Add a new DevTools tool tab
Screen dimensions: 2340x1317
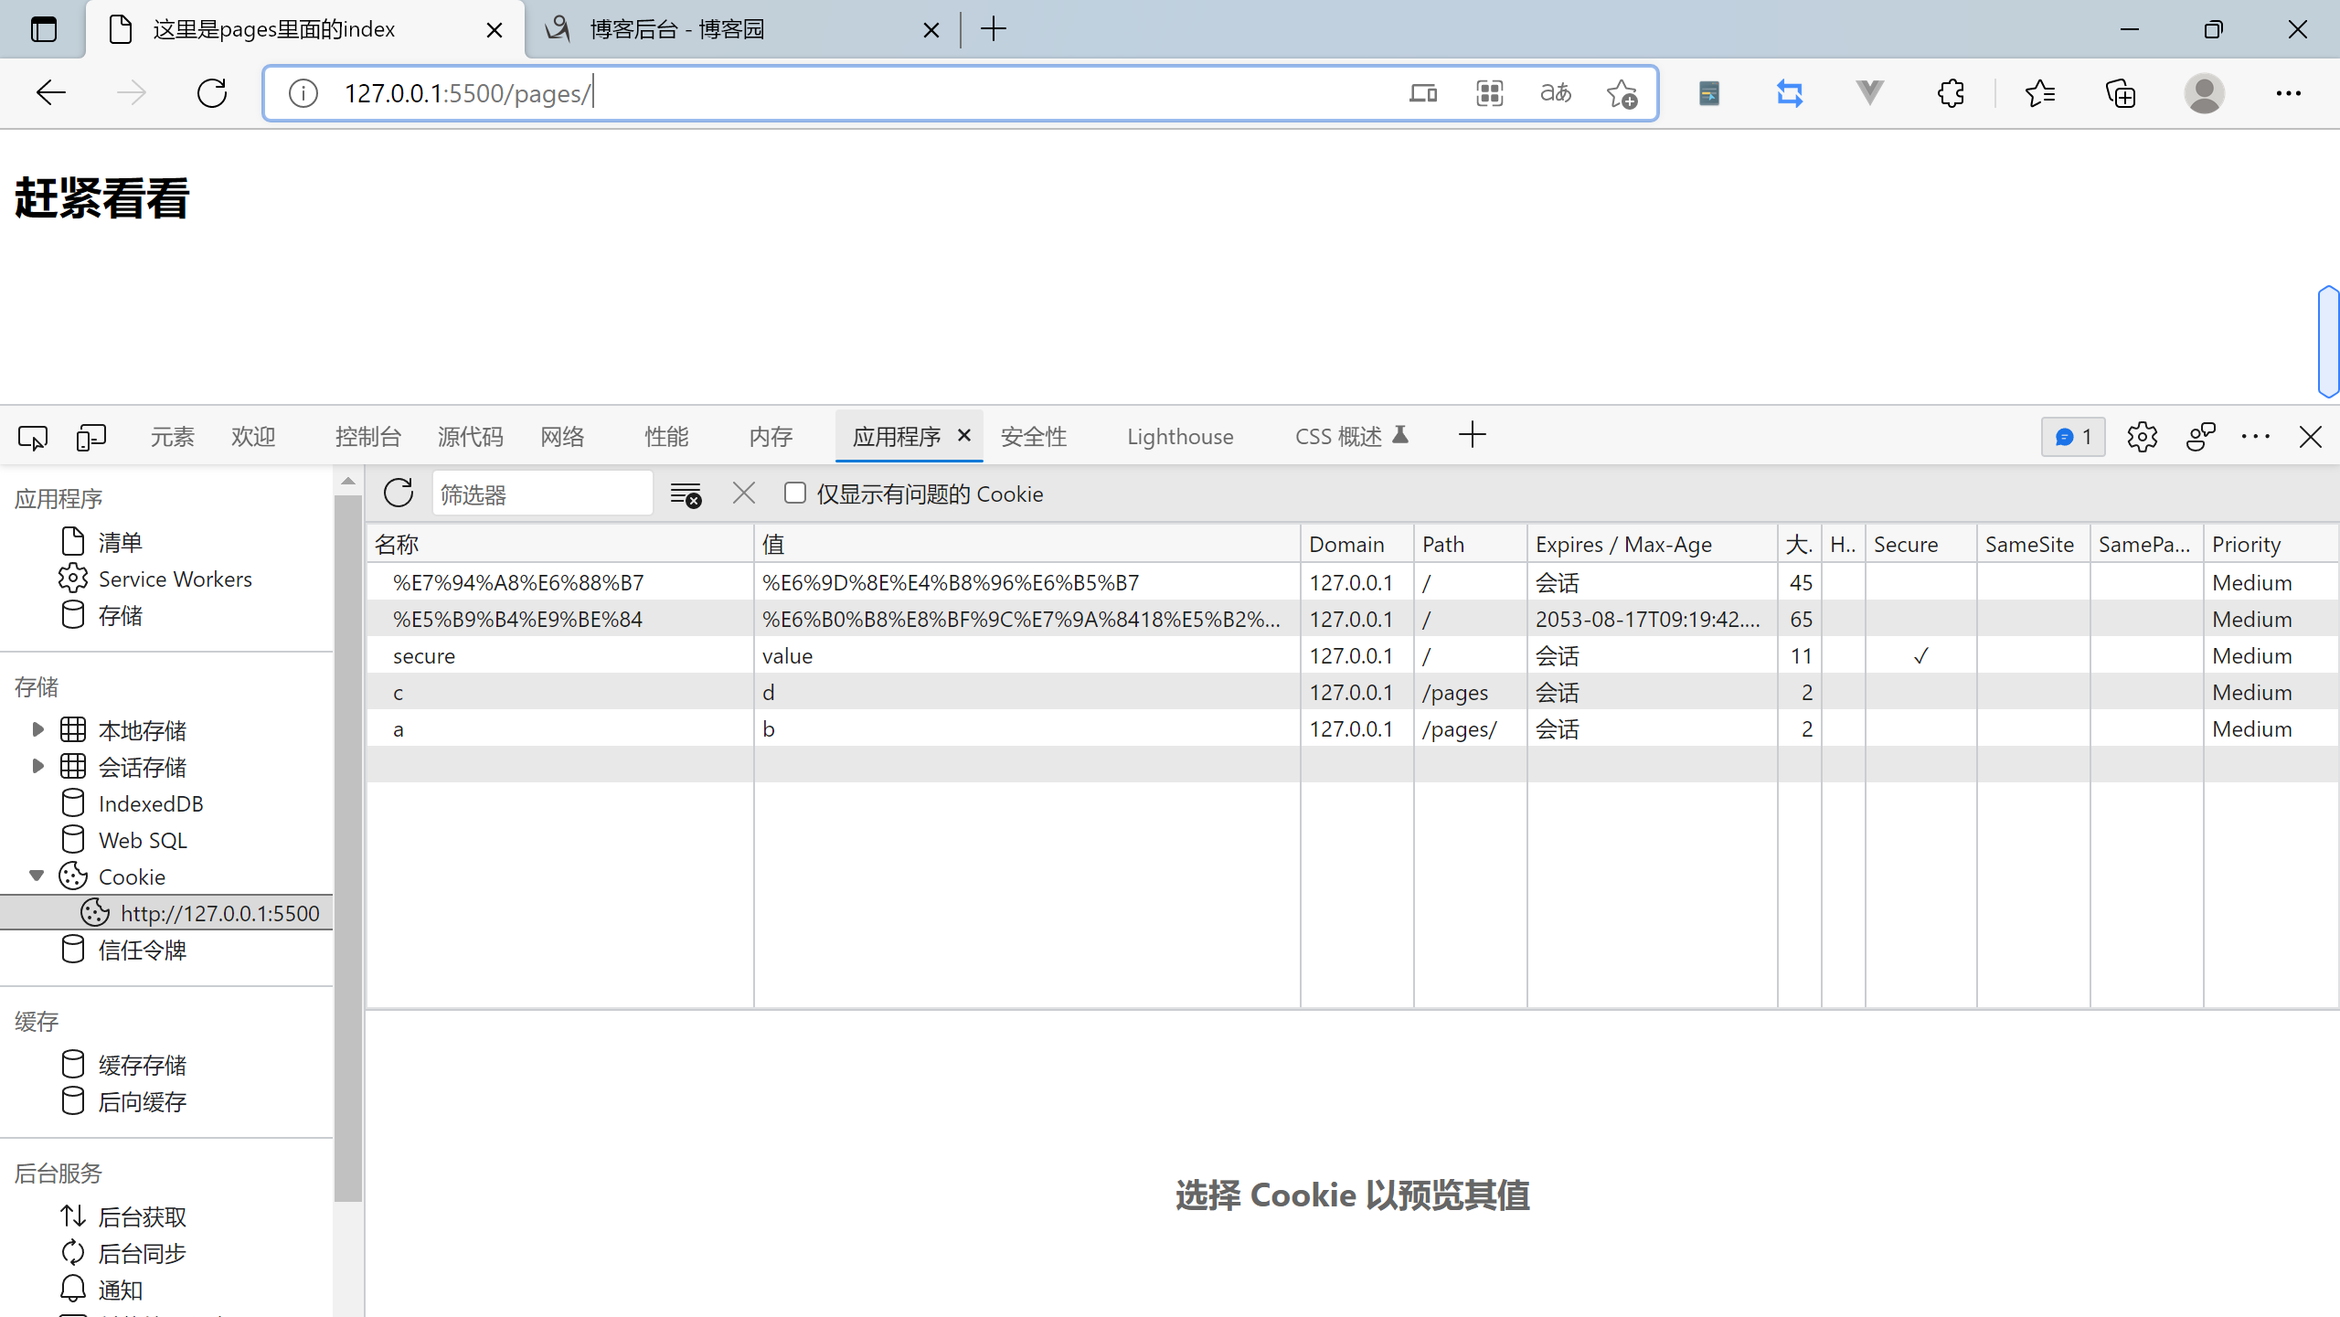[x=1473, y=435]
